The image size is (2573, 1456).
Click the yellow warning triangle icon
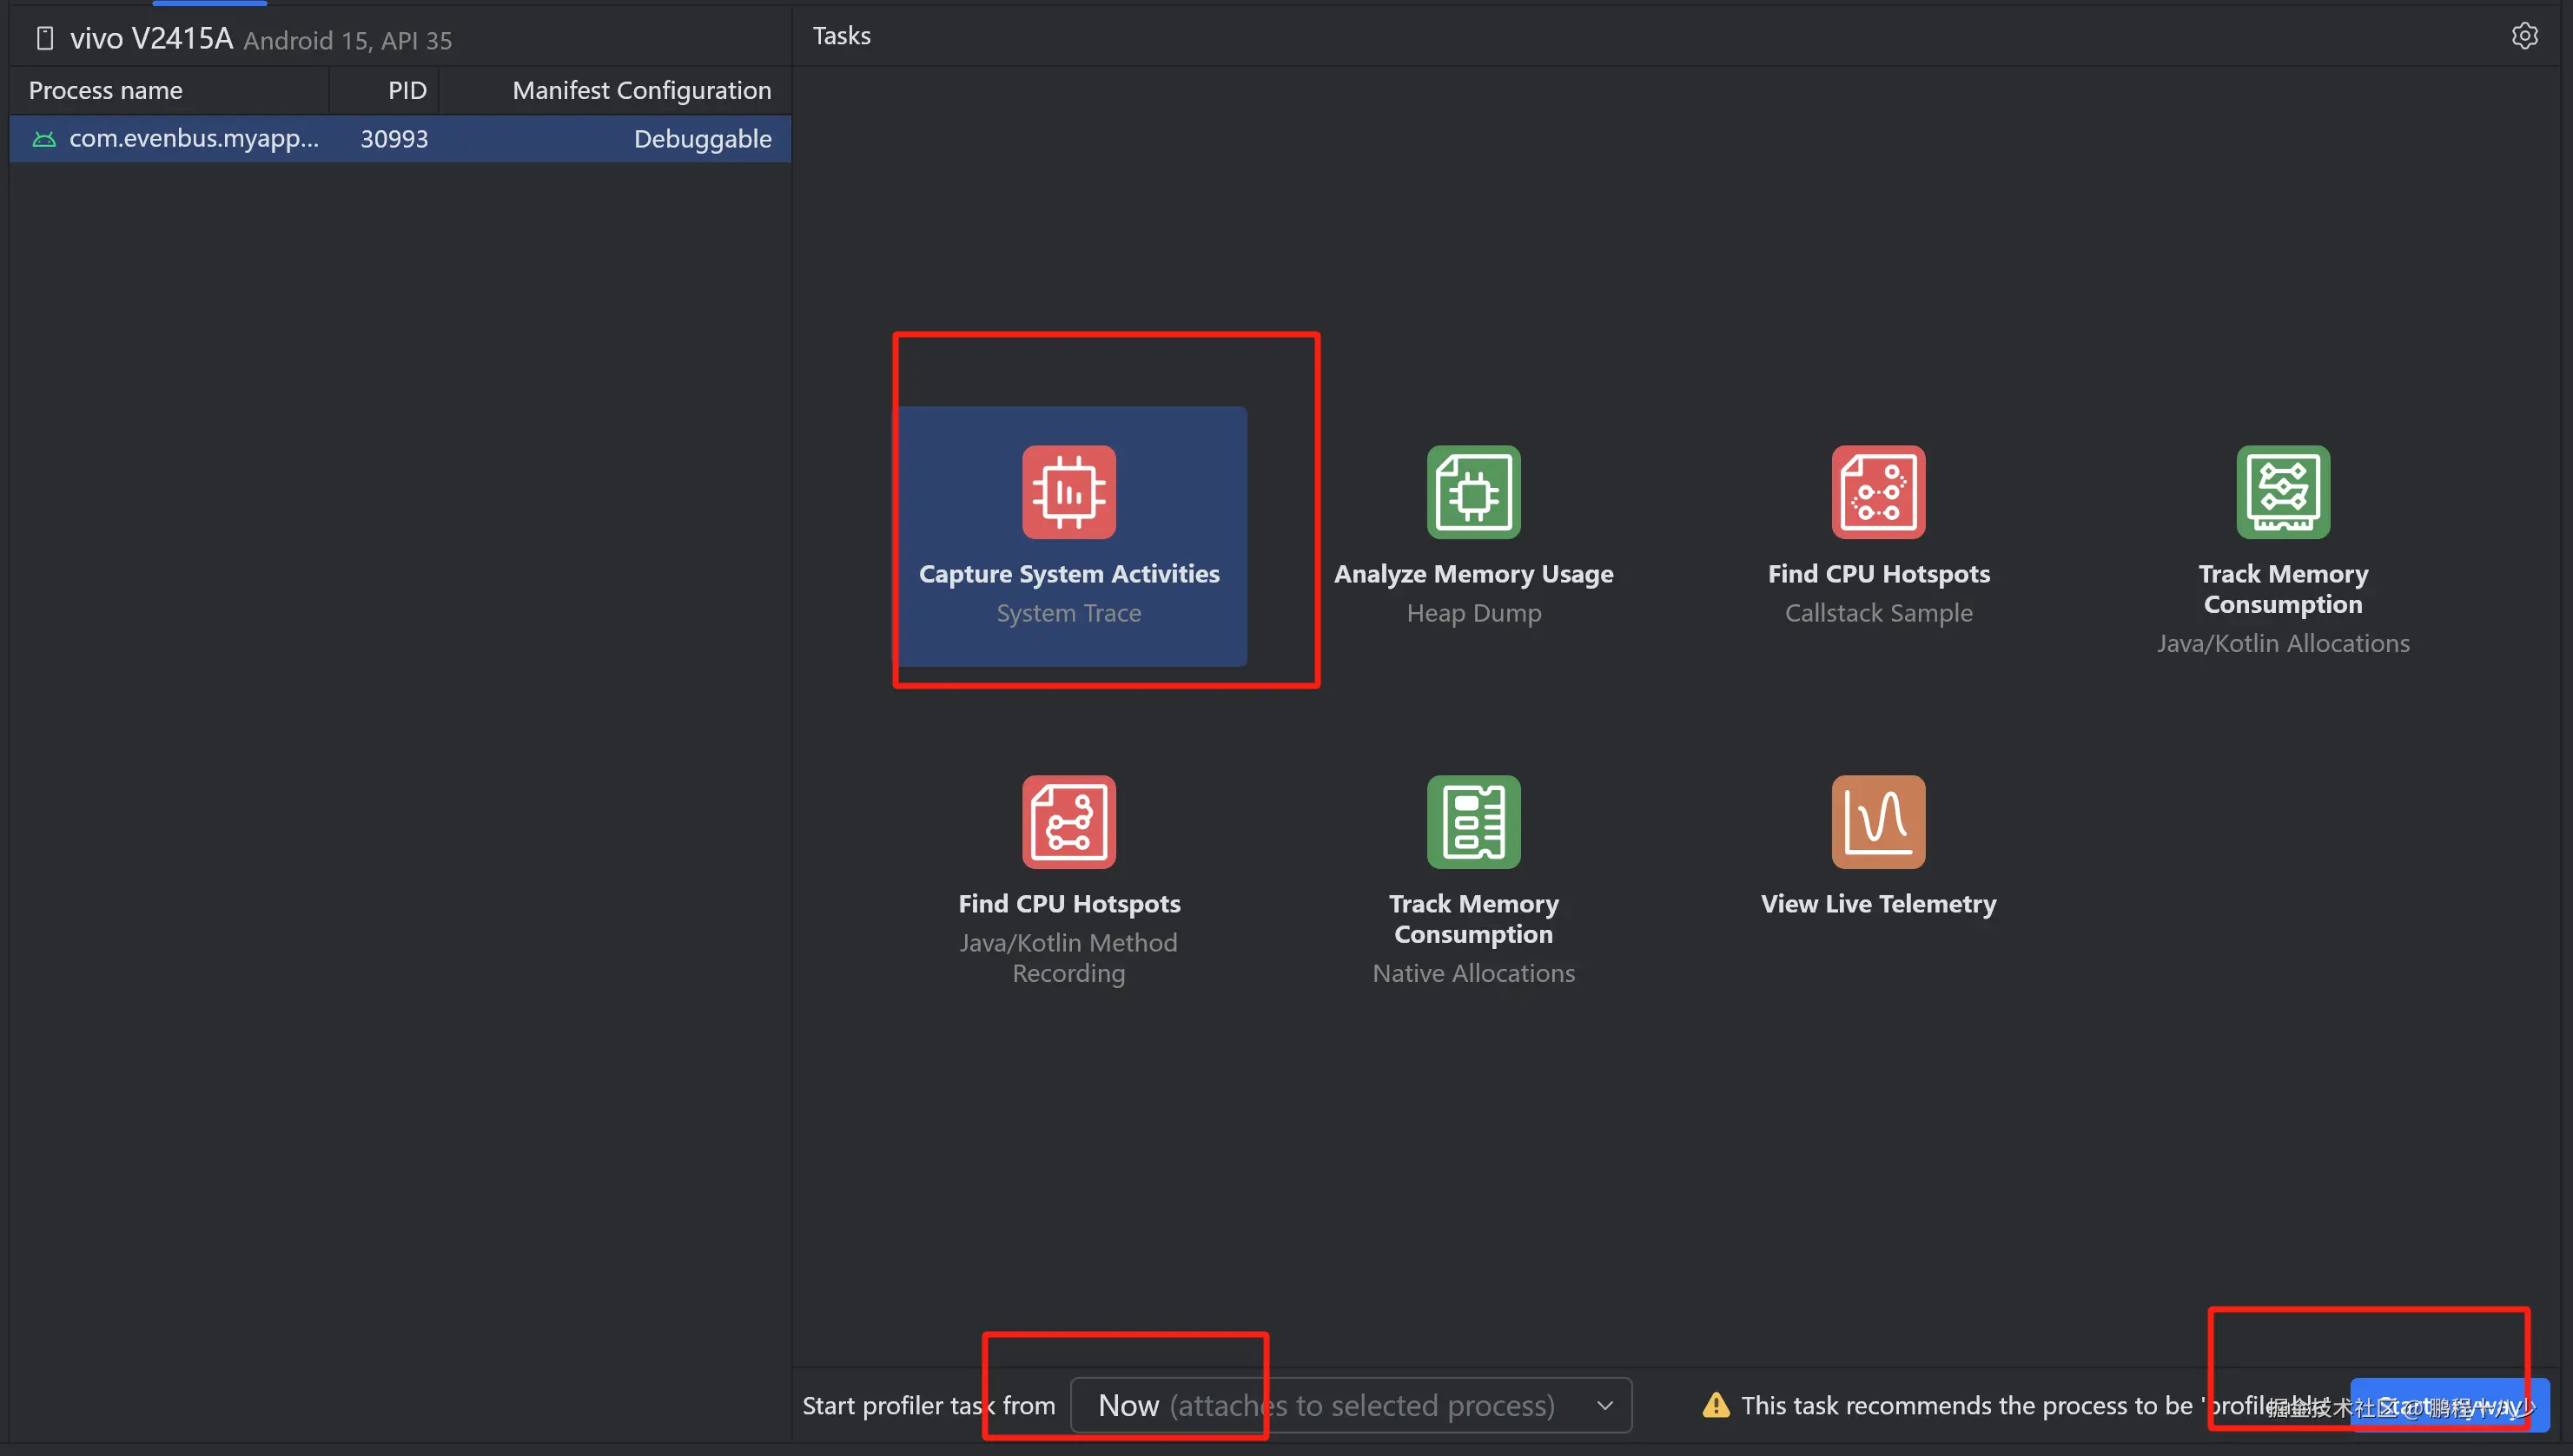(x=1716, y=1405)
